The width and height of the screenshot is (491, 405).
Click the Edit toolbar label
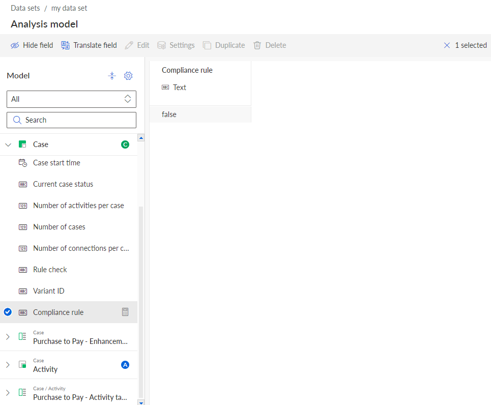143,45
